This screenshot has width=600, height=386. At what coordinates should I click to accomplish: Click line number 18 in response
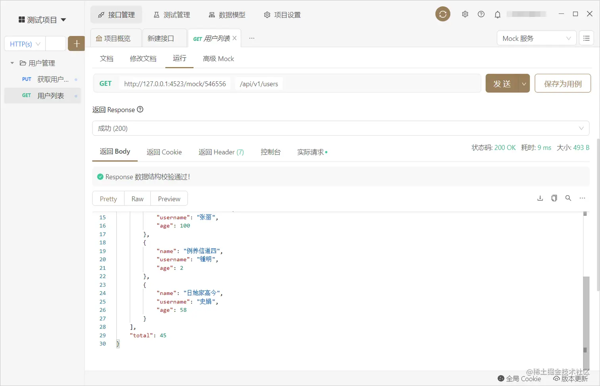[x=102, y=242]
